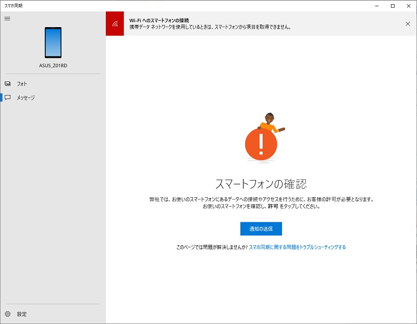417x324 pixels.
Task: Click the スマートフォンの確認 heading
Action: coord(261,184)
